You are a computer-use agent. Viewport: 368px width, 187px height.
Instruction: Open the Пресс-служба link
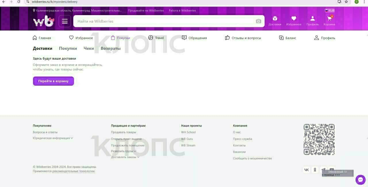coord(243,139)
